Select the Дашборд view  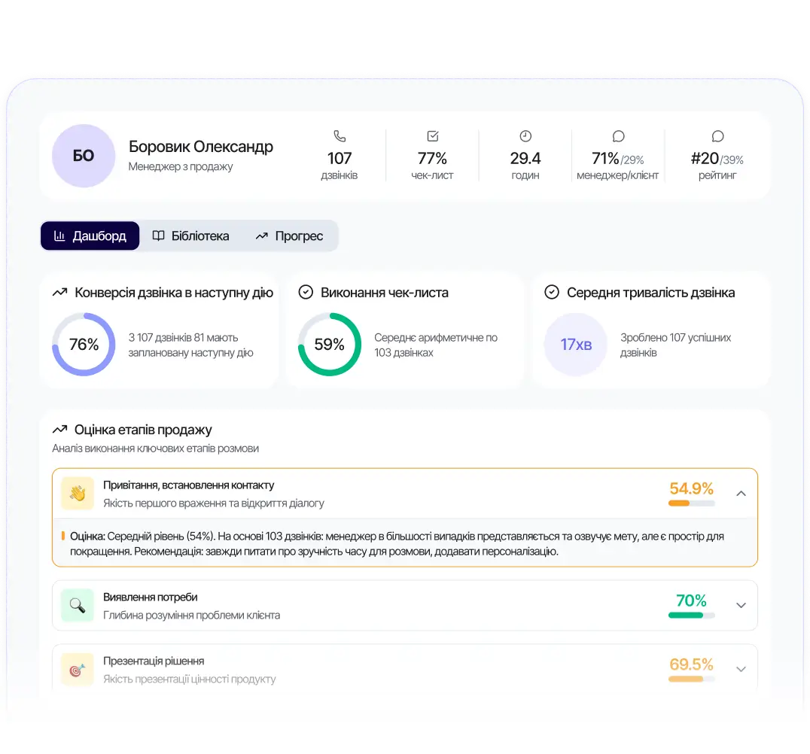90,236
